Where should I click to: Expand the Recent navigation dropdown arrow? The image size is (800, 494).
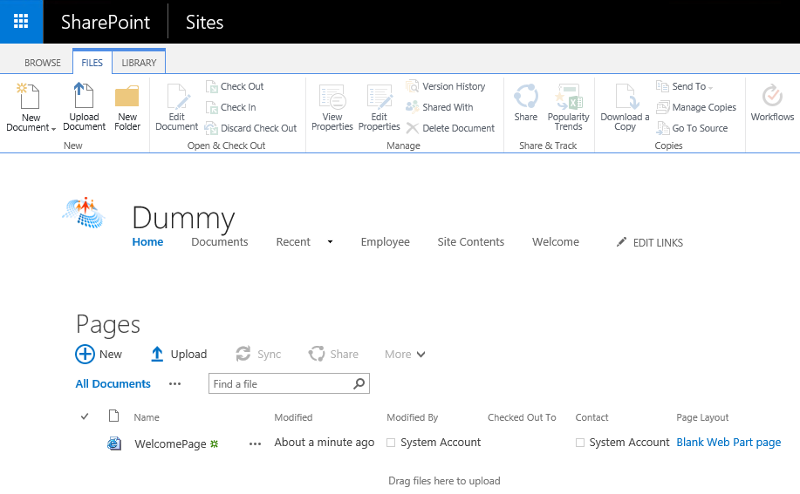coord(330,242)
